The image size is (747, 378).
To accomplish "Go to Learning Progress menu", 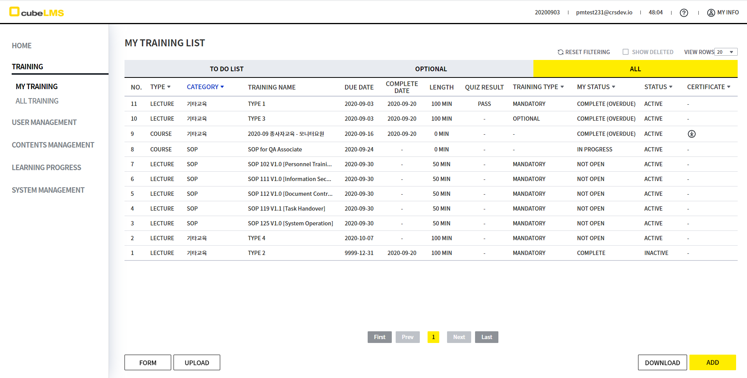I will tap(46, 167).
